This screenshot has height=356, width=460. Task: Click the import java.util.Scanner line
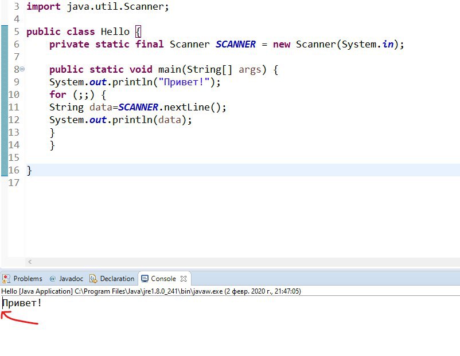[x=98, y=6]
